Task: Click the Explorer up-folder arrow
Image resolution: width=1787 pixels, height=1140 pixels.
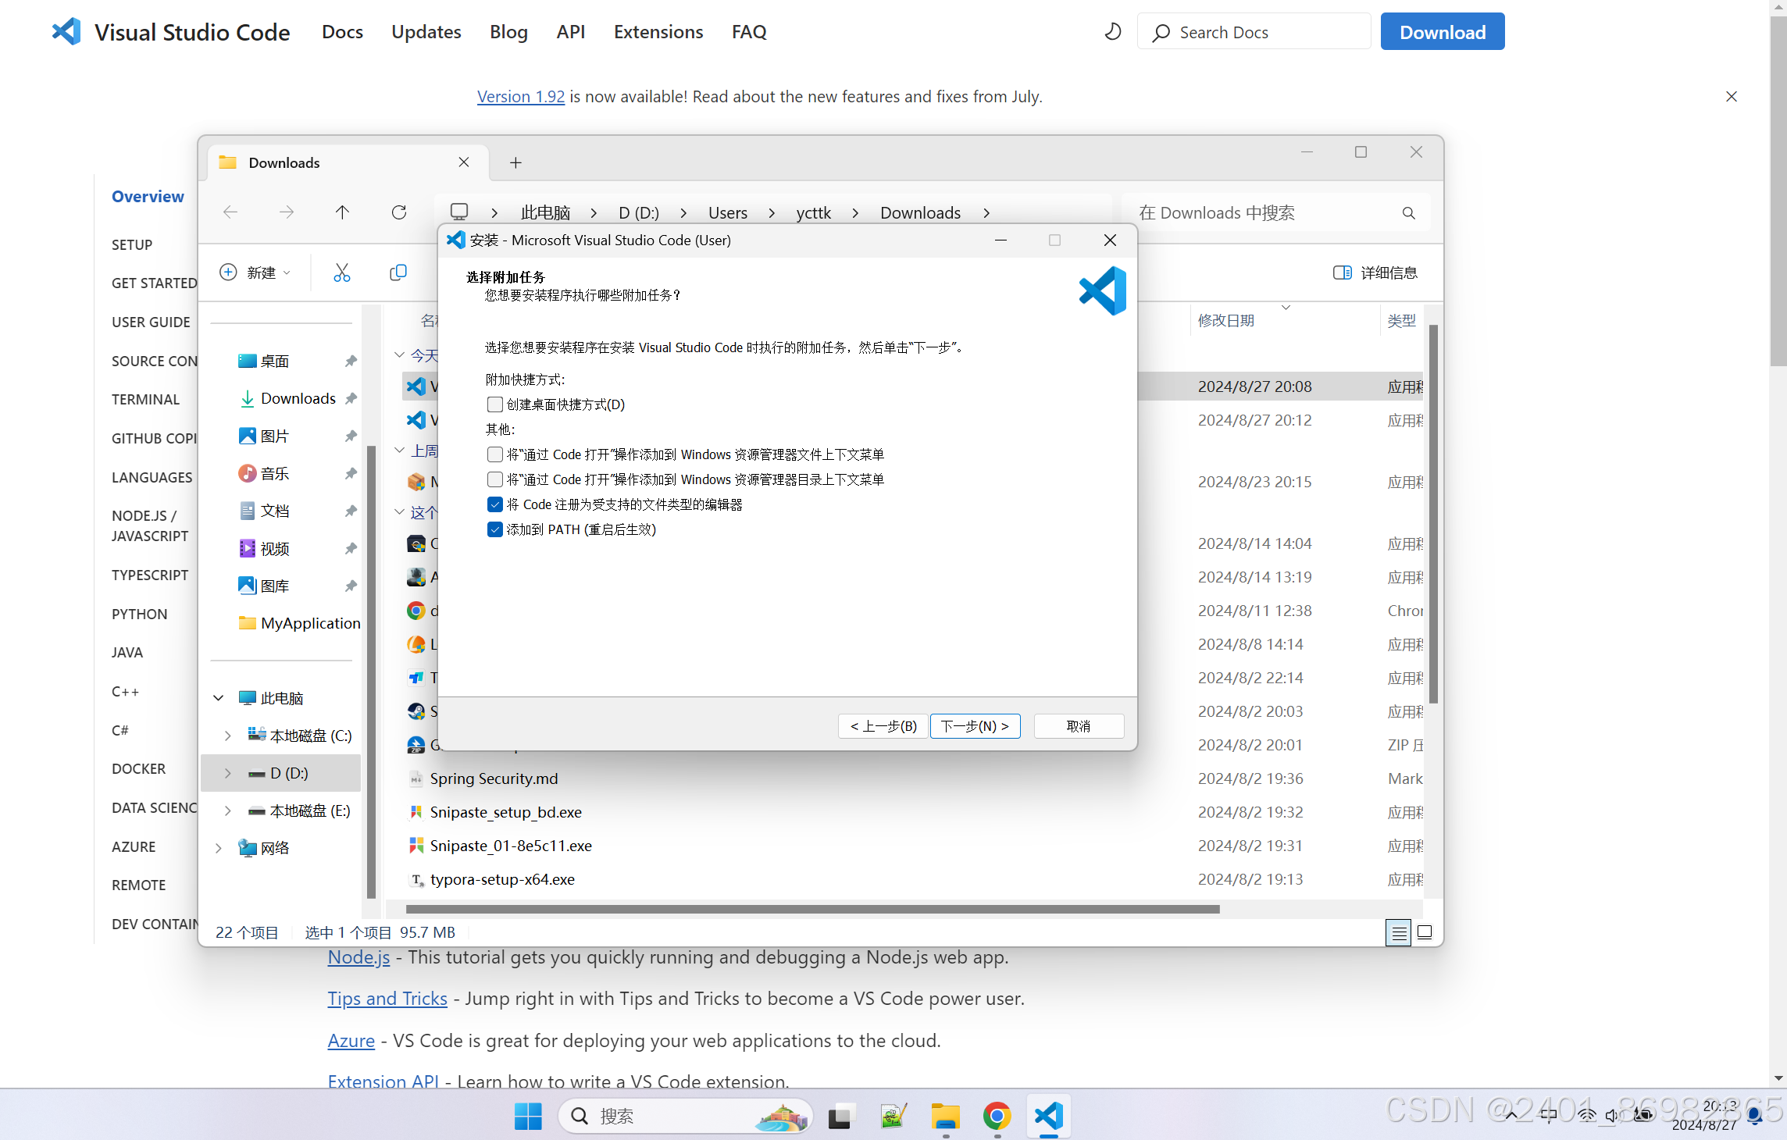Action: (x=342, y=212)
